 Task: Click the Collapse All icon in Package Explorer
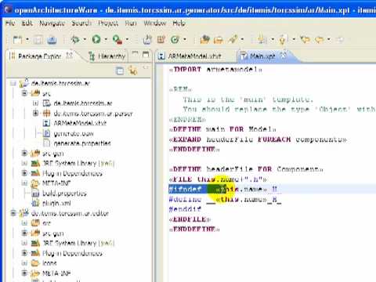coord(120,70)
